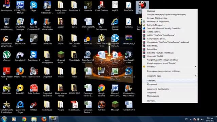Open Windows Explorer from the taskbar

[x=34, y=119]
